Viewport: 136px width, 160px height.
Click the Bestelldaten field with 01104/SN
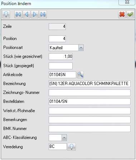coord(89,101)
